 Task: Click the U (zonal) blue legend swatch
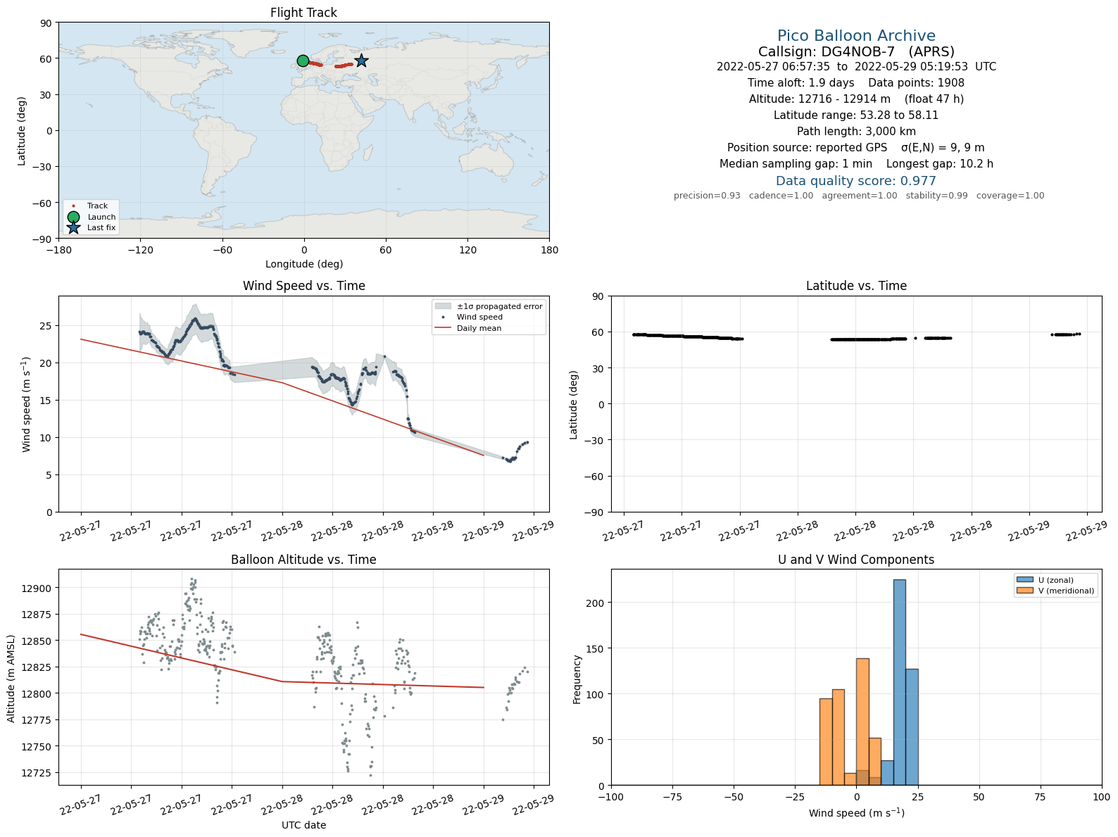(1024, 580)
